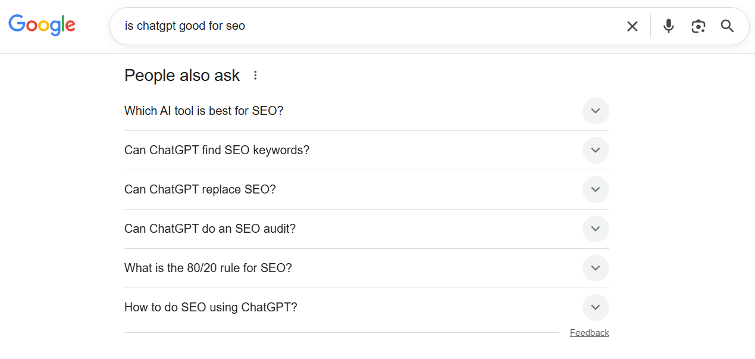Start voice search with the microphone icon
Screen dimensions: 755x359
point(668,26)
